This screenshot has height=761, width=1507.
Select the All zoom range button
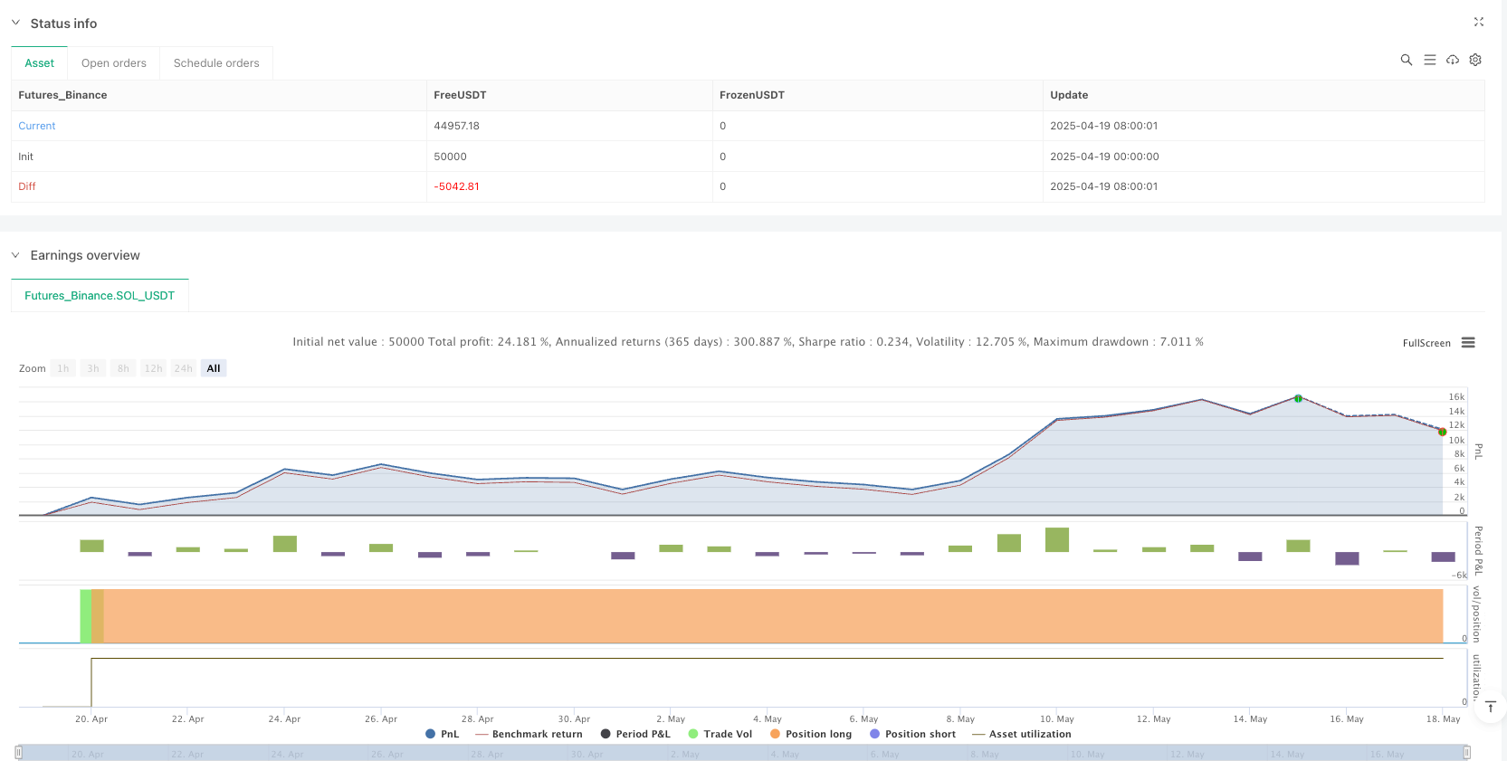pos(214,368)
